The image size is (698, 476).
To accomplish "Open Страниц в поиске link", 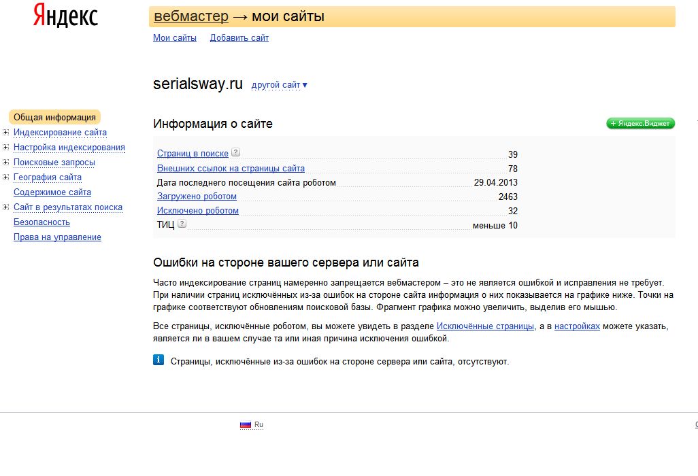I will [193, 154].
